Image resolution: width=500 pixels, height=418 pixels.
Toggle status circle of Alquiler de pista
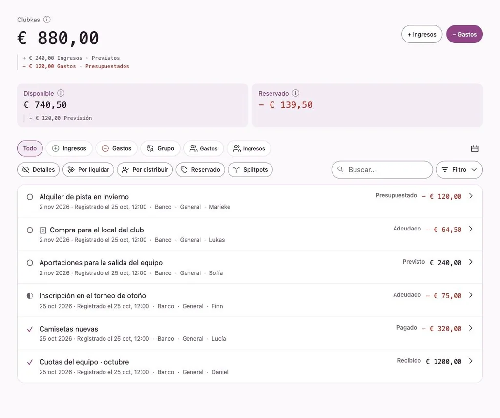[x=30, y=197]
